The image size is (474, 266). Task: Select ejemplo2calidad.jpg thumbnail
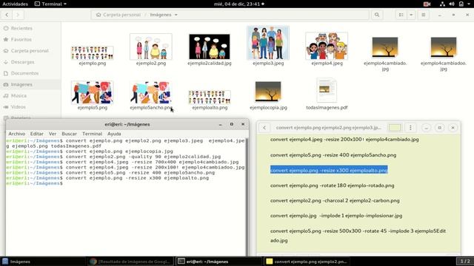[x=209, y=47]
